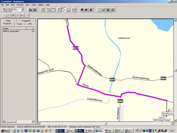This screenshot has width=177, height=133.
Task: Switch to the Waypoints tab
Action: click(26, 21)
